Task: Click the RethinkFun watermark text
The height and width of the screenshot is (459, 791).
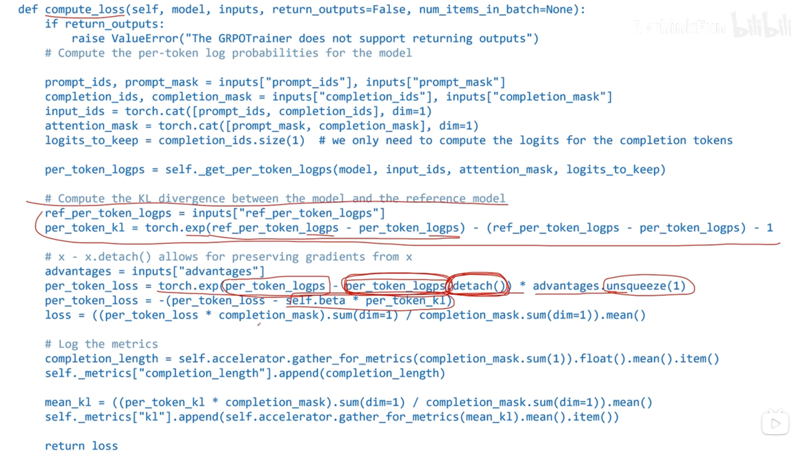Action: click(x=679, y=27)
